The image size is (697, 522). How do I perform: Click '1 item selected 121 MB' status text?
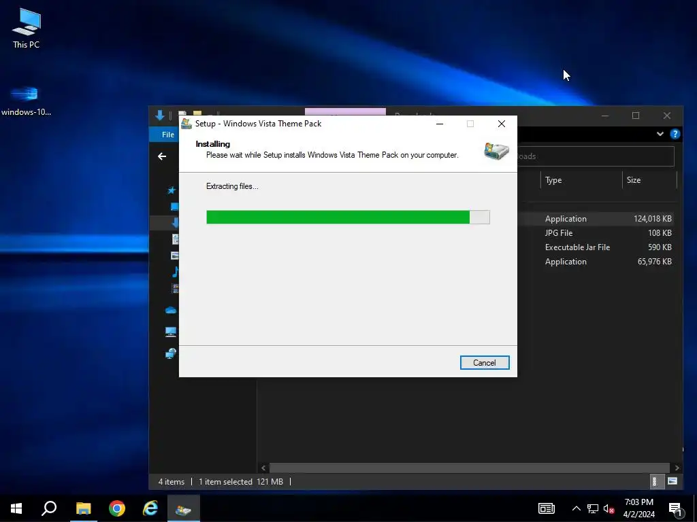[241, 482]
